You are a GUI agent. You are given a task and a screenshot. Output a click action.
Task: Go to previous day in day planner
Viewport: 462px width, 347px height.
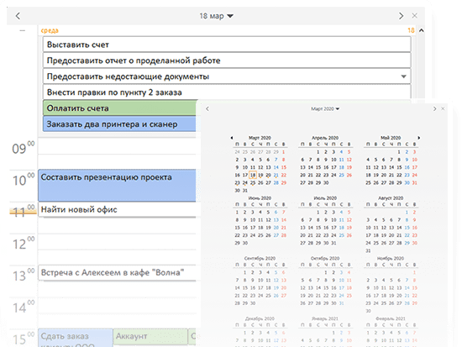[18, 16]
